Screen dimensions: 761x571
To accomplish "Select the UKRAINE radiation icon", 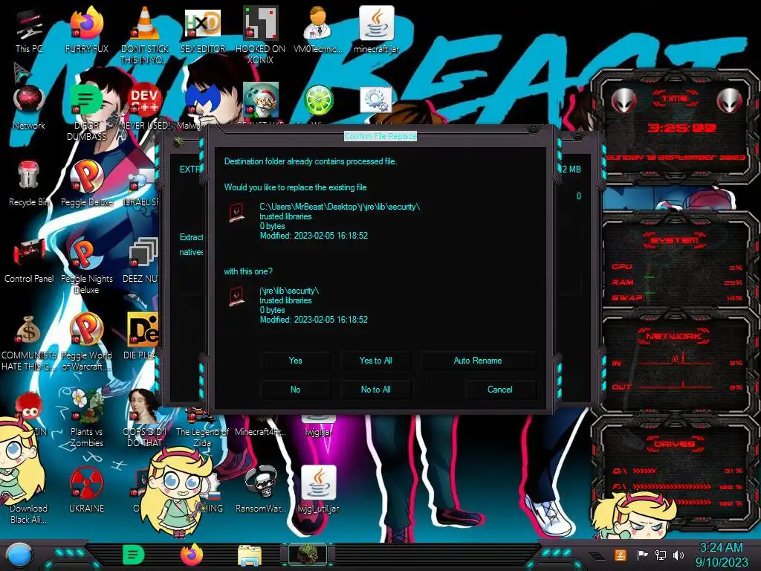I will (x=87, y=491).
